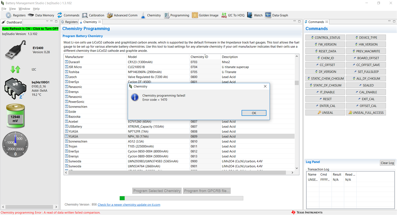The height and width of the screenshot is (215, 397).
Task: Send the SEALED command
Action: click(x=366, y=85)
